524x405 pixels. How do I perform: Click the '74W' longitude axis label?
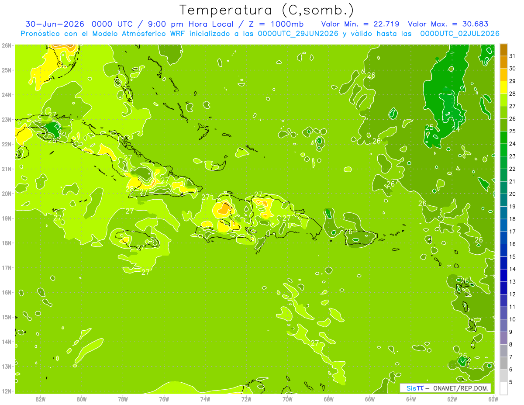point(205,398)
